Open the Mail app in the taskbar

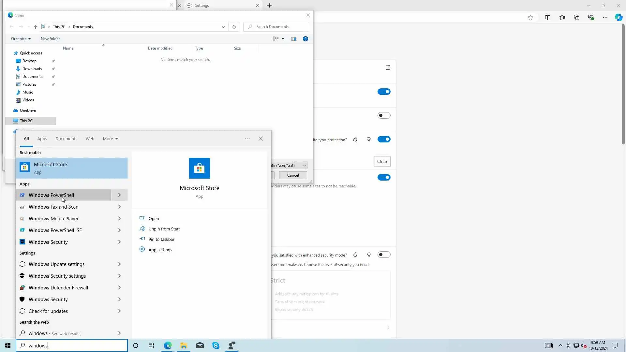[x=200, y=345]
